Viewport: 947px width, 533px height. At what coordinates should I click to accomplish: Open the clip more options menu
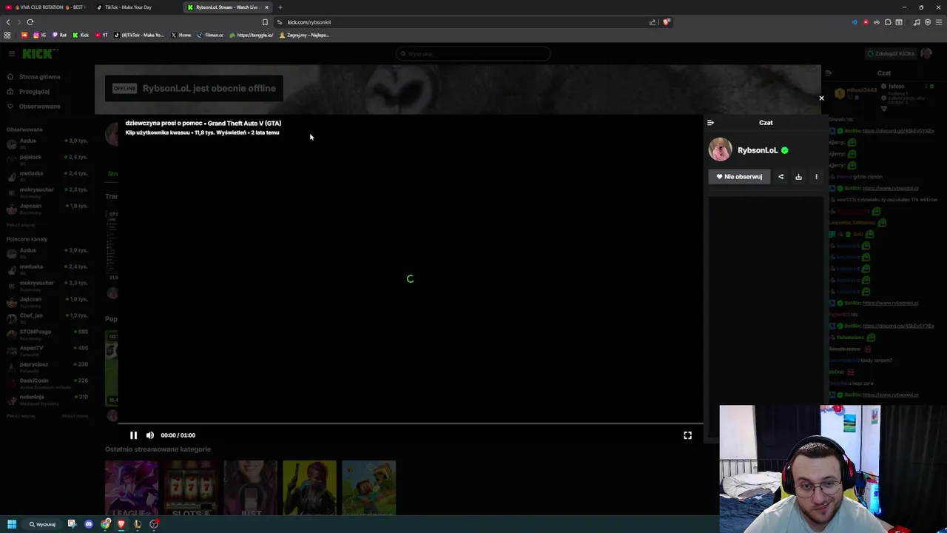(x=816, y=177)
